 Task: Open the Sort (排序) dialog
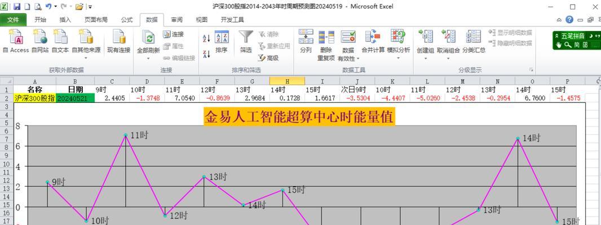click(221, 41)
